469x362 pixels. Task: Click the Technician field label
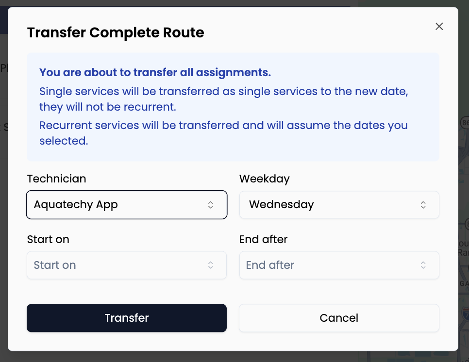(x=56, y=179)
